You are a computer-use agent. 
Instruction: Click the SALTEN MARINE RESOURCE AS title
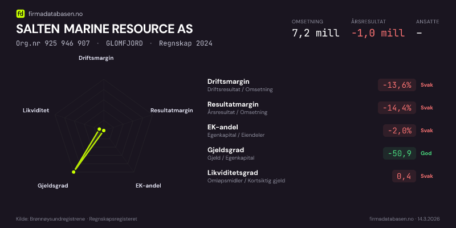[104, 28]
